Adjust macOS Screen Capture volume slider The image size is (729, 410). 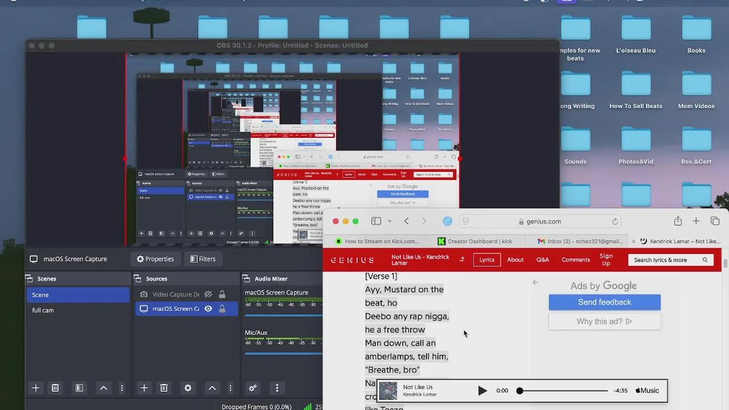[284, 315]
